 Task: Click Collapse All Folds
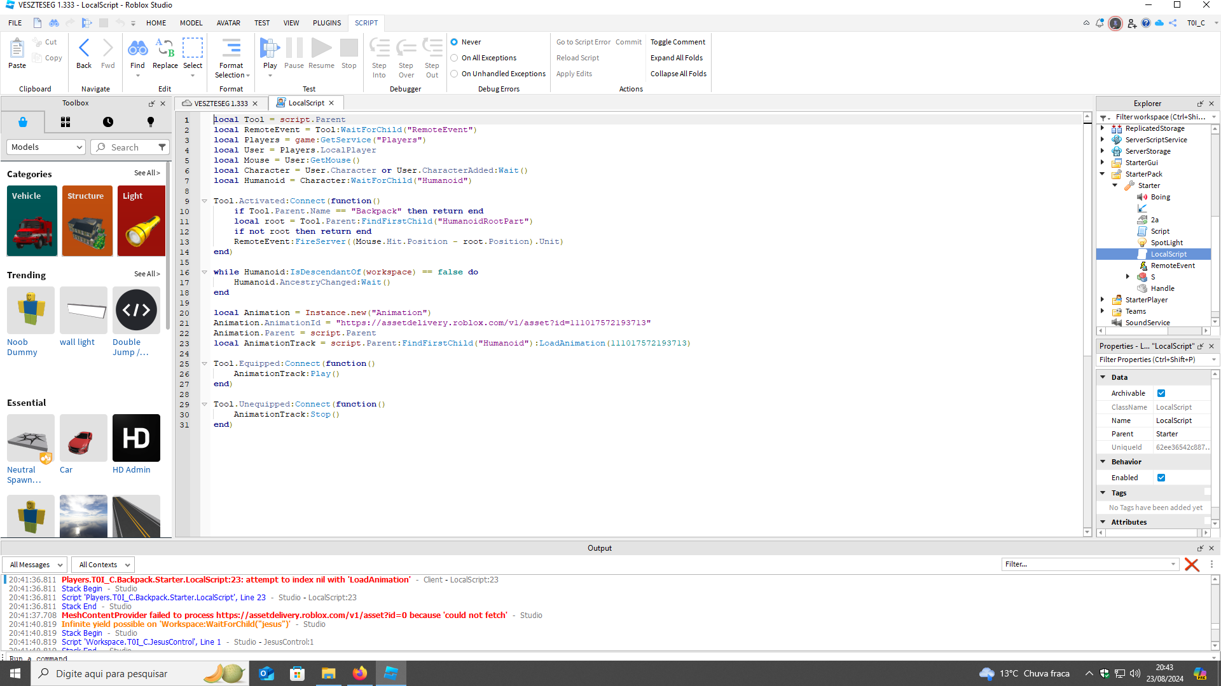(678, 74)
